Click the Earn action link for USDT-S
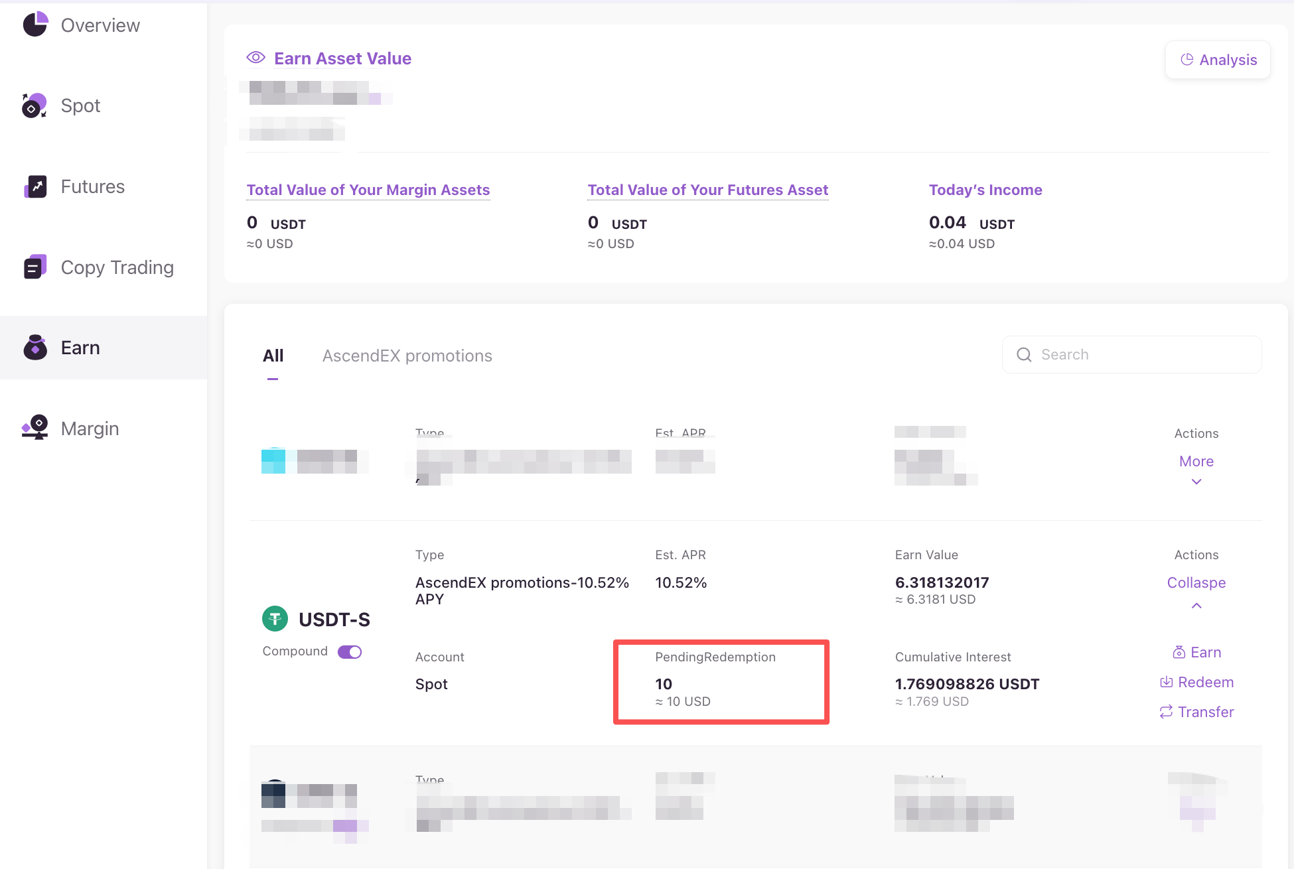Viewport: 1294px width, 869px height. 1196,652
